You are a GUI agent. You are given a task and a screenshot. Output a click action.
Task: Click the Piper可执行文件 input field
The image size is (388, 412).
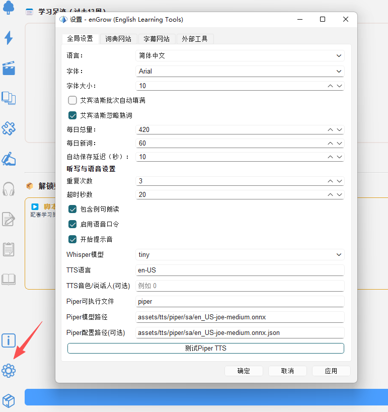(240, 302)
